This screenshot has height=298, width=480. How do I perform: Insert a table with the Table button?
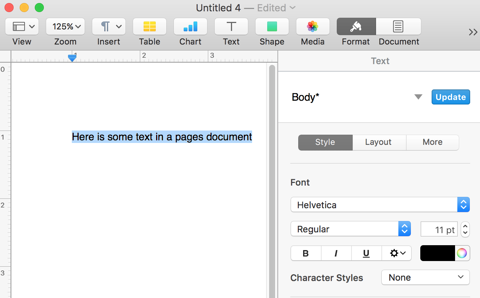coord(150,26)
